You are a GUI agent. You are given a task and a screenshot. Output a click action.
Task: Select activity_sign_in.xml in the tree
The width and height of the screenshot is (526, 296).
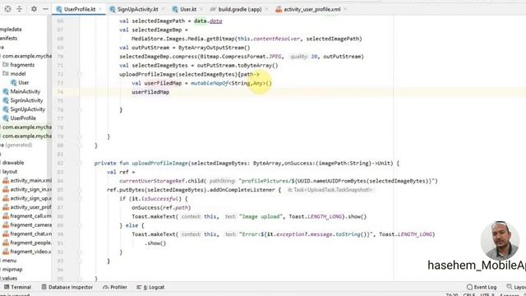tap(31, 189)
